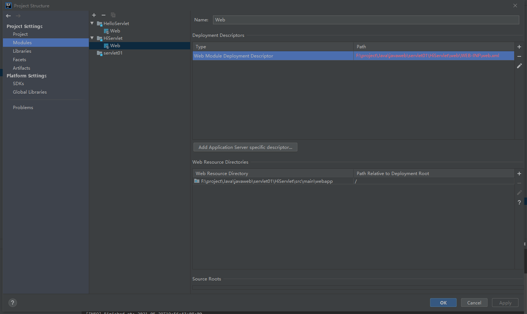This screenshot has width=527, height=314.
Task: Open the SDKs settings page
Action: point(18,84)
